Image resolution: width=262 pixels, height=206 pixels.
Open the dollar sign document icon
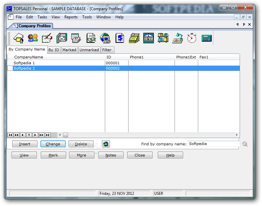coord(120,38)
